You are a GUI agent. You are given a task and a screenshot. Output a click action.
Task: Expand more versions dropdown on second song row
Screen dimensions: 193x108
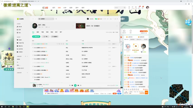114,48
